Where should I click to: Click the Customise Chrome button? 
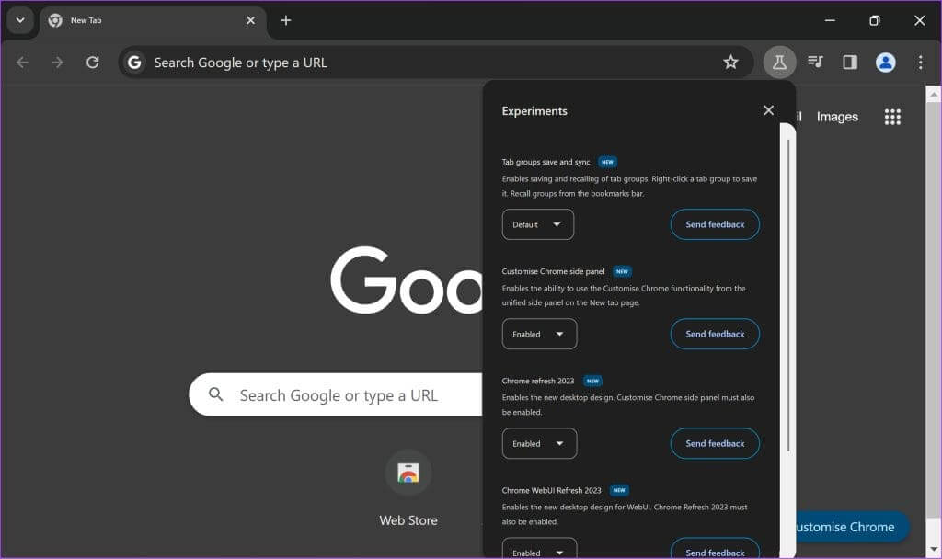click(x=851, y=527)
